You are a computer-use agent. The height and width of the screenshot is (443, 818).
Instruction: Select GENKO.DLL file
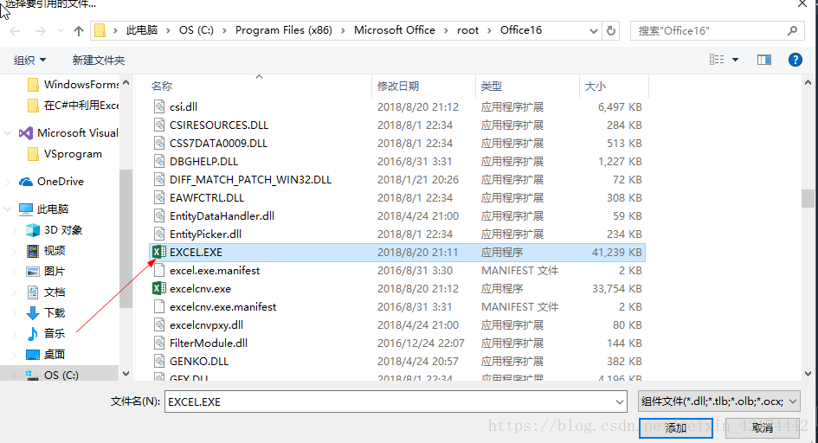(x=397, y=361)
